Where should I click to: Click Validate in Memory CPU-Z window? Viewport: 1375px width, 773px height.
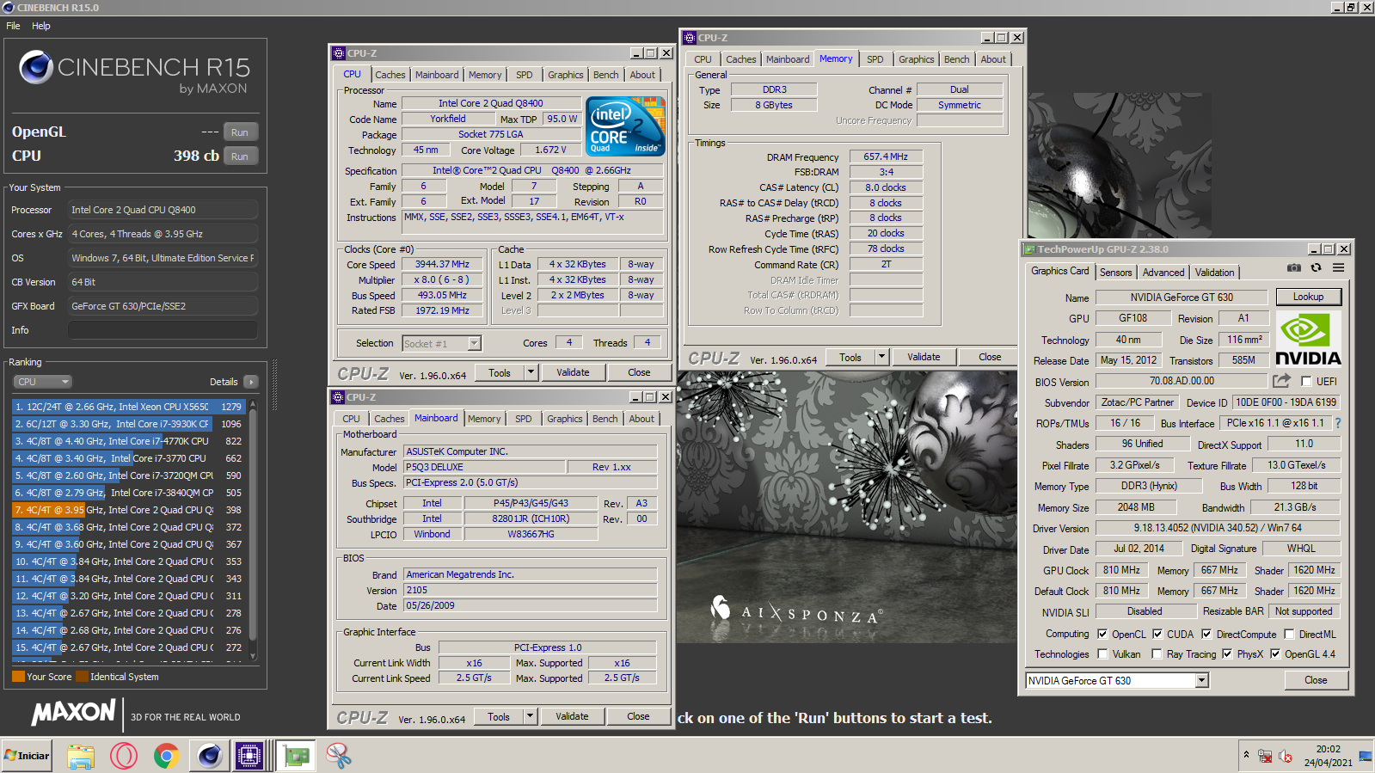click(924, 357)
